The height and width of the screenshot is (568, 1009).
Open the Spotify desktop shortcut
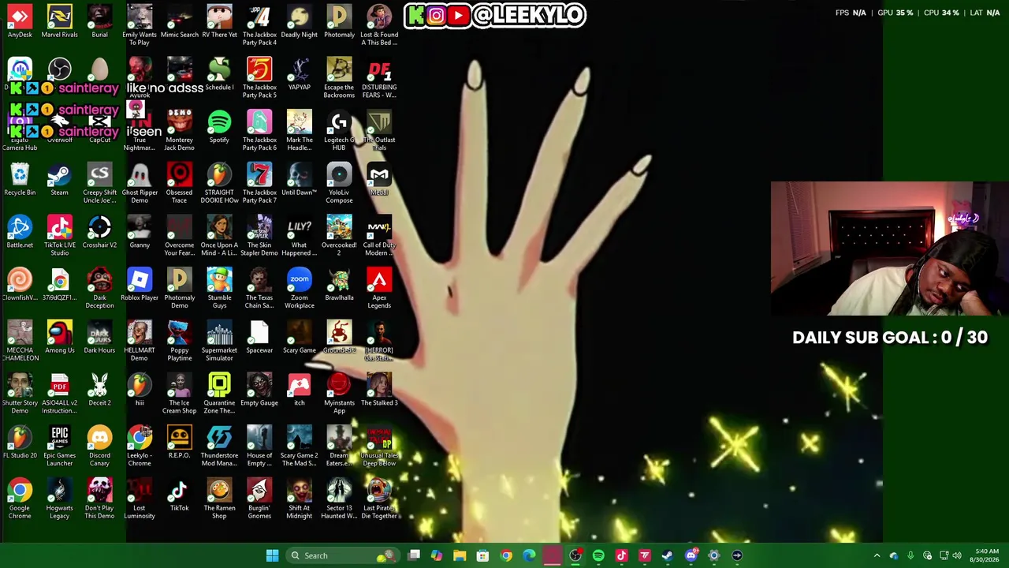coord(219,127)
